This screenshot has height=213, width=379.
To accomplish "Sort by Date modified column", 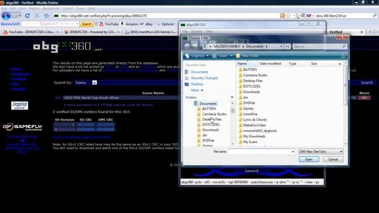I will pos(270,63).
